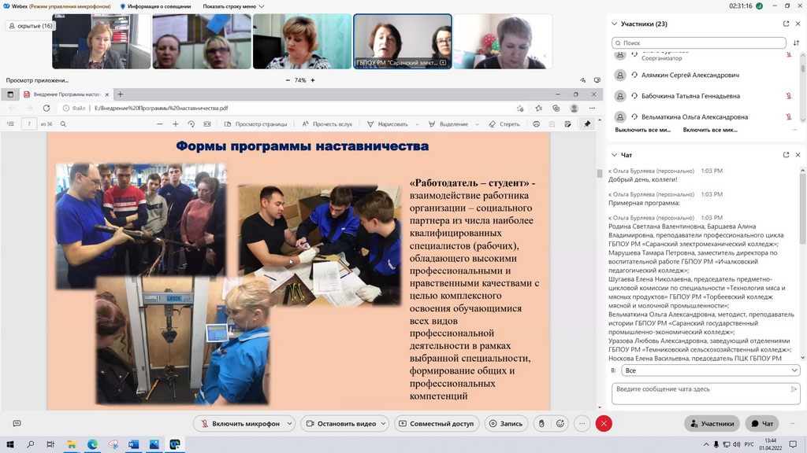Open microphone options dropdown arrow
The image size is (807, 453).
coord(289,423)
